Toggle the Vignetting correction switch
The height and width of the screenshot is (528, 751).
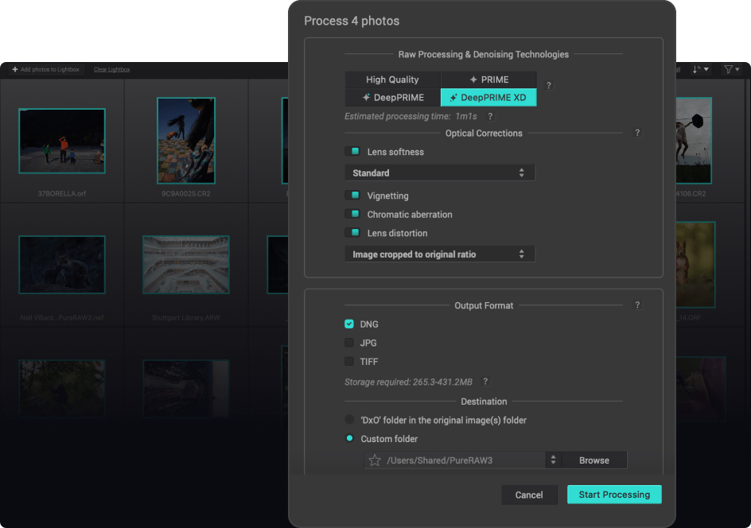[353, 196]
